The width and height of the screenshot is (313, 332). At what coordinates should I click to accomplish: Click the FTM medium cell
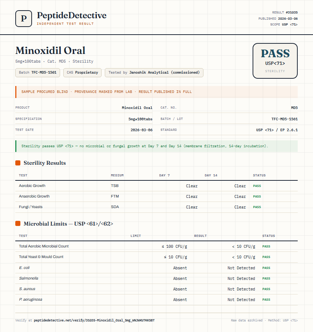point(115,196)
